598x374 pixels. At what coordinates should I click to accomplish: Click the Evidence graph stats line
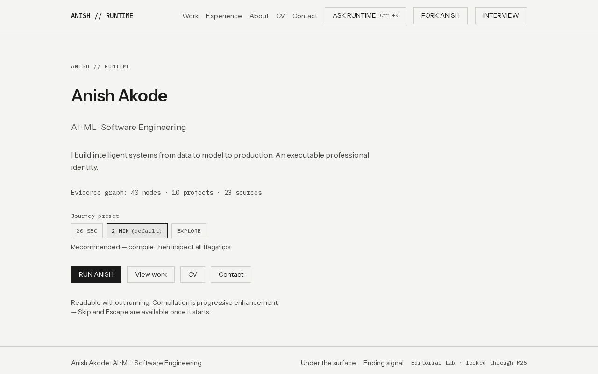(x=166, y=193)
